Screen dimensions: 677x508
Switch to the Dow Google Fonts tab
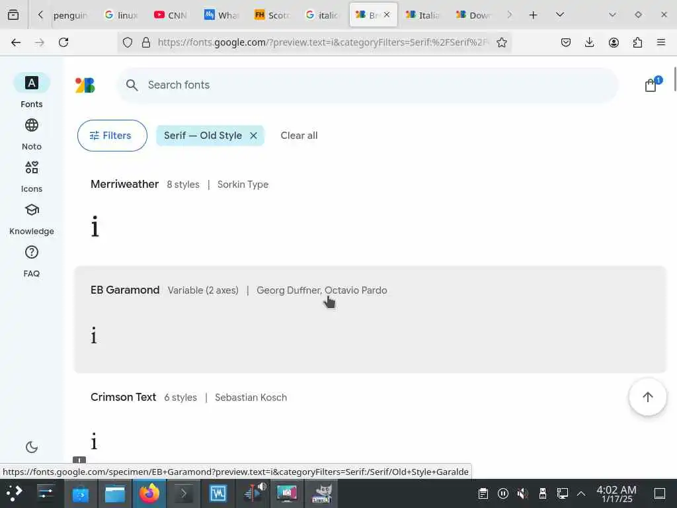coord(473,15)
